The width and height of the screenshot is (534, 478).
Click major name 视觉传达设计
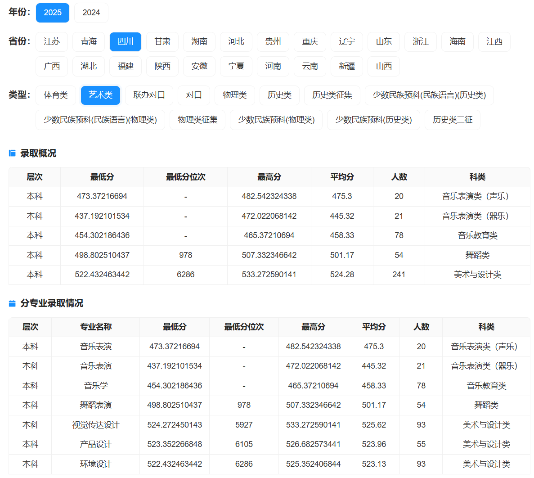(96, 425)
